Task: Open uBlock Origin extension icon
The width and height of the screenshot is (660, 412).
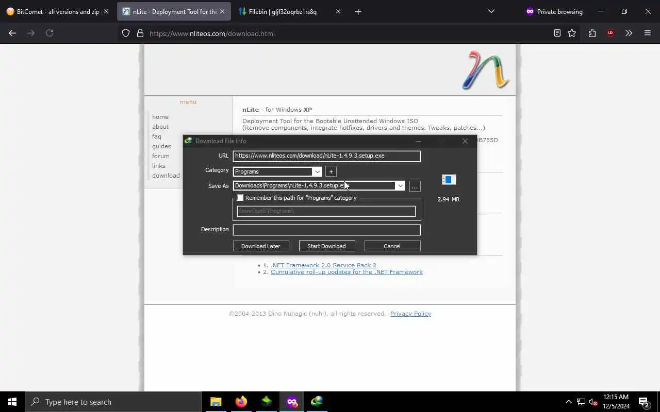Action: [610, 33]
